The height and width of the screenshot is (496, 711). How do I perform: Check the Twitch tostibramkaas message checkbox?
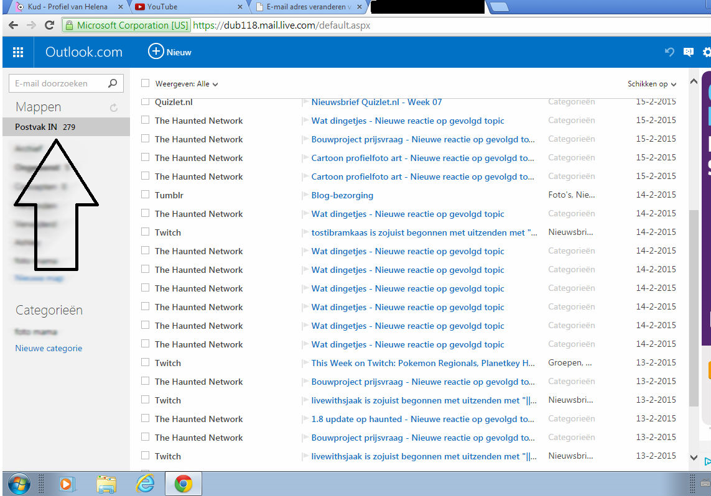click(x=145, y=231)
